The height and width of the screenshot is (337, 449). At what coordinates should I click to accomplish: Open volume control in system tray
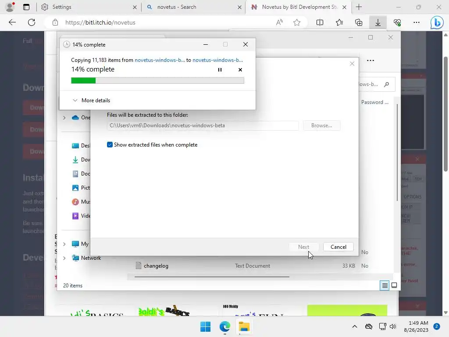point(392,326)
